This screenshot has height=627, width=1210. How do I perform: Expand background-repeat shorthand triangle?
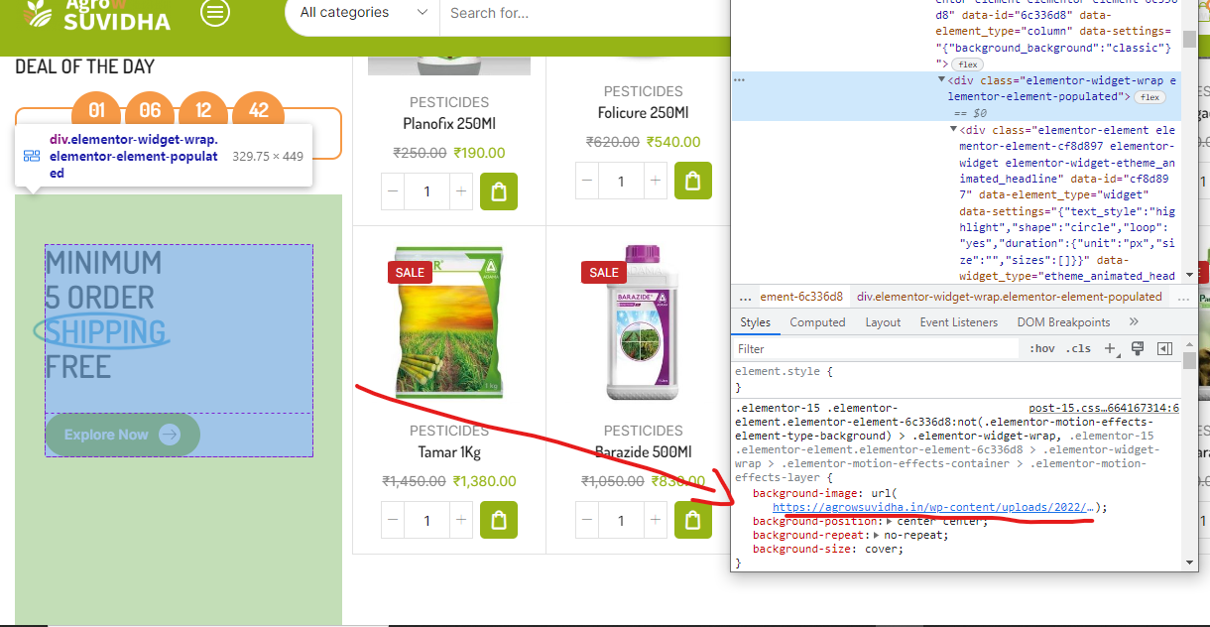876,535
